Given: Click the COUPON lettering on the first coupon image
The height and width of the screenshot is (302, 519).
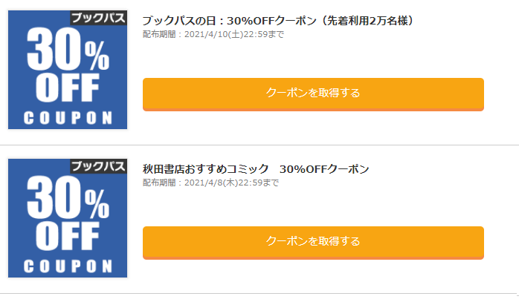Looking at the screenshot, I should pos(68,118).
